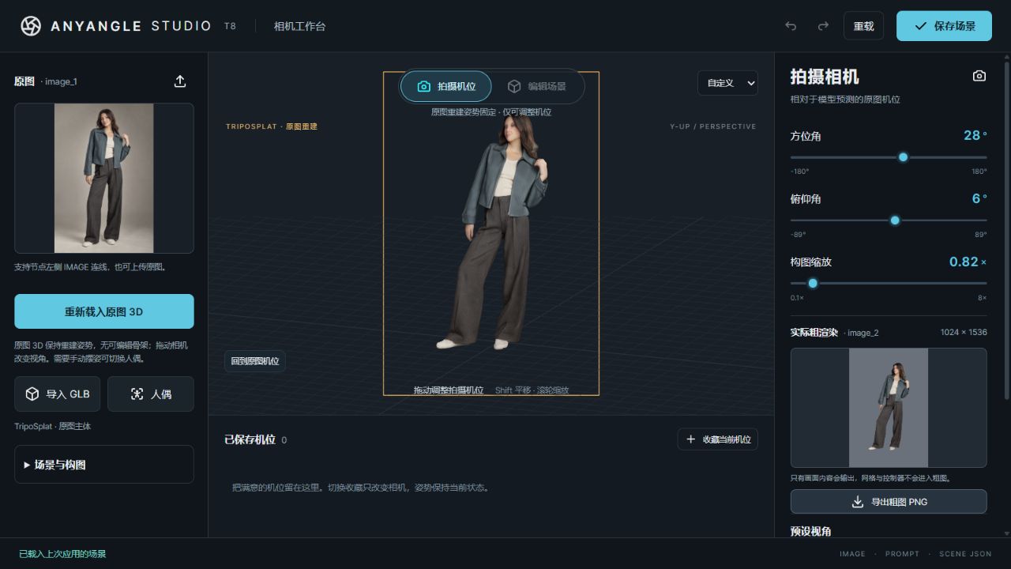The image size is (1011, 569).
Task: Click the 1024 × 1536 resolution text
Action: (964, 333)
